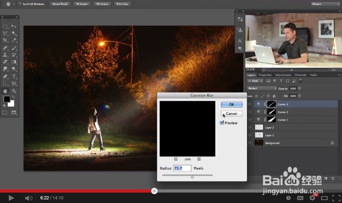
Task: Select the Polygonal Lasso tool
Action: point(5,33)
